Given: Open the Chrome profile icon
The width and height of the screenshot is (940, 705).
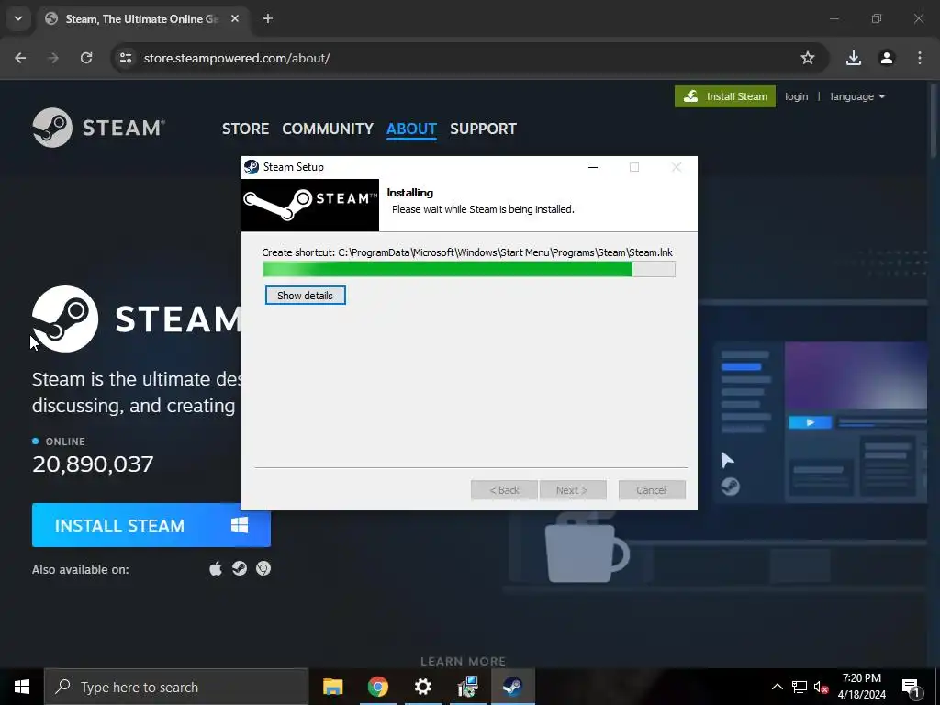Looking at the screenshot, I should click(x=887, y=58).
